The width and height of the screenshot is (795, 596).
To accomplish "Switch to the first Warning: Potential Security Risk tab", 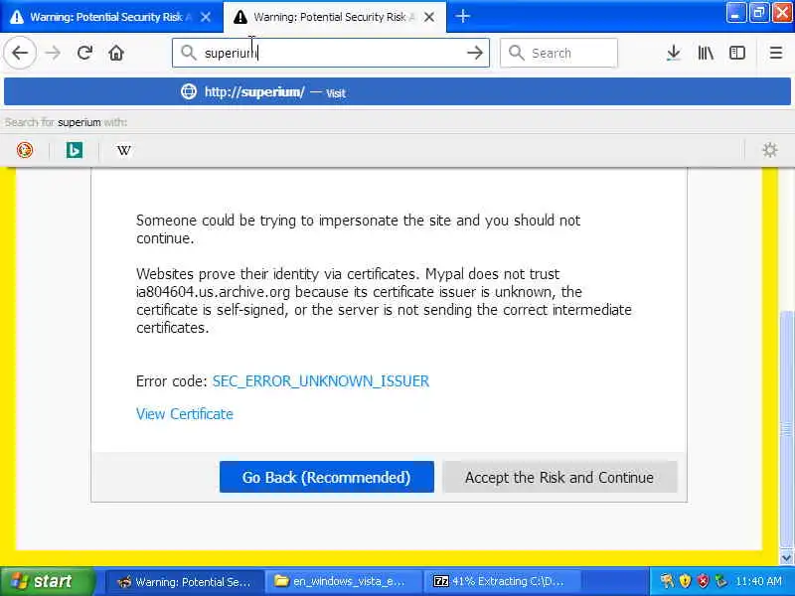I will coord(111,17).
